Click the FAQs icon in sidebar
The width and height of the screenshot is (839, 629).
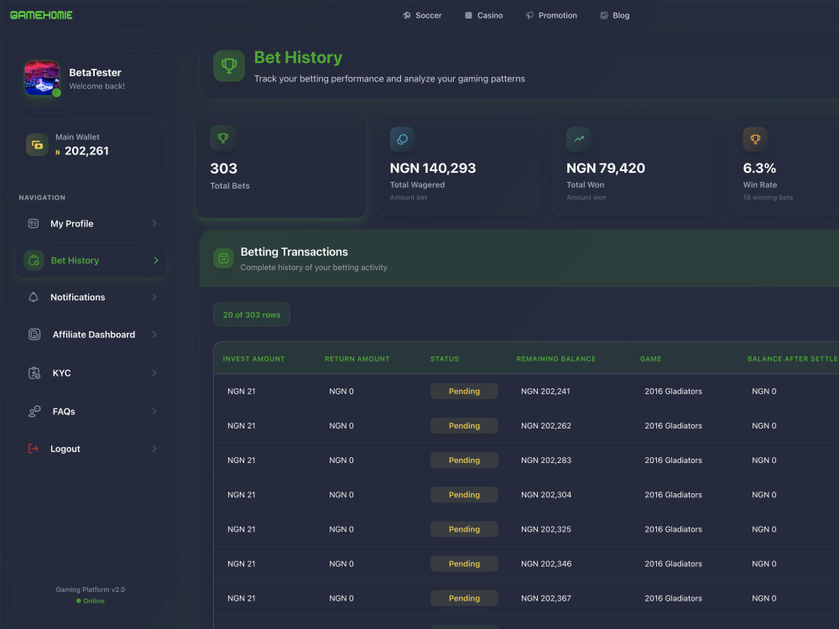34,411
